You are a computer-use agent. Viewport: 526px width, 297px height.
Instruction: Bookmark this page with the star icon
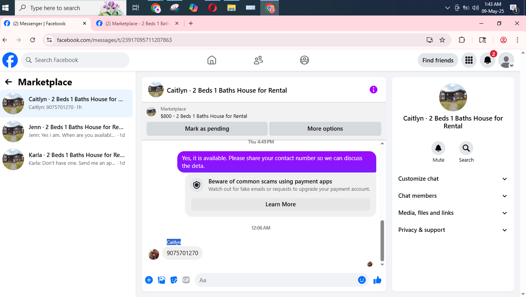point(442,40)
